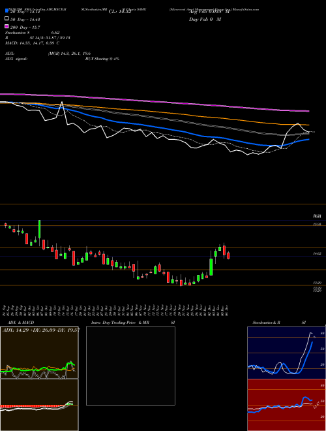Screen dimensions: 326x431
Task: Click the 'Stochastics & R' panel title
Action: click(267, 323)
